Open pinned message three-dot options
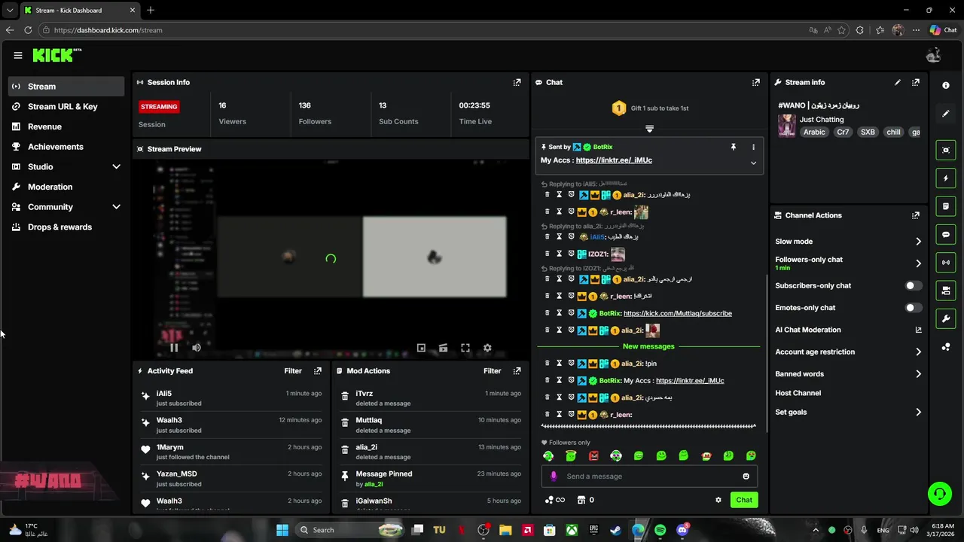The image size is (964, 542). click(753, 147)
